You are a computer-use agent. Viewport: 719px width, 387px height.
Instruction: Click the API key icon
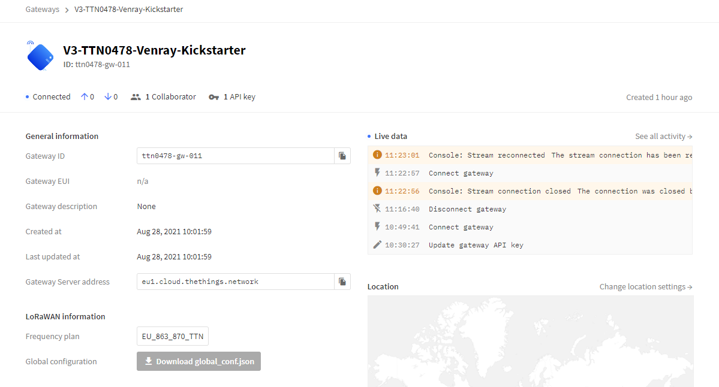pos(213,97)
